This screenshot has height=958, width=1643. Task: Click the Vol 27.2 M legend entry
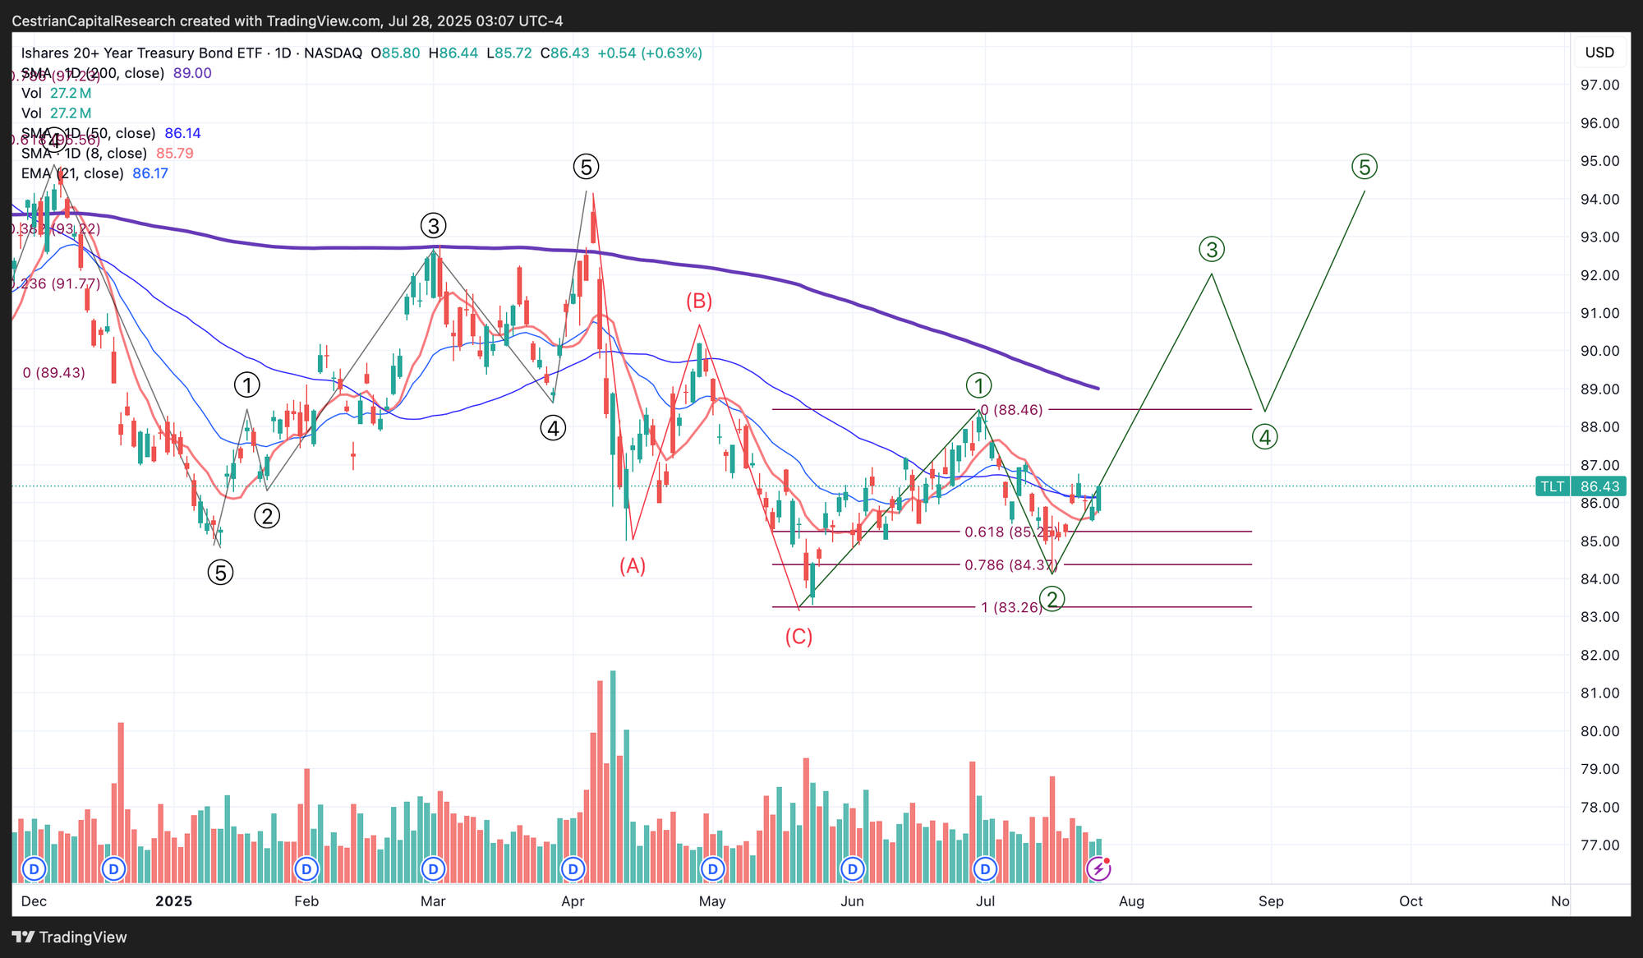coord(56,94)
